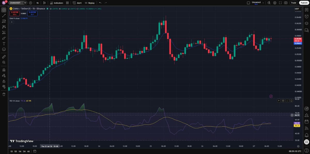This screenshot has width=310, height=154.
Task: Click the Unnamed layout Save button
Action: click(256, 3)
